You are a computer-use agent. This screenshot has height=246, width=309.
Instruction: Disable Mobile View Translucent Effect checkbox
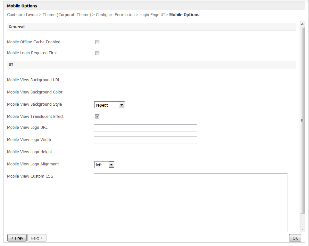click(97, 117)
